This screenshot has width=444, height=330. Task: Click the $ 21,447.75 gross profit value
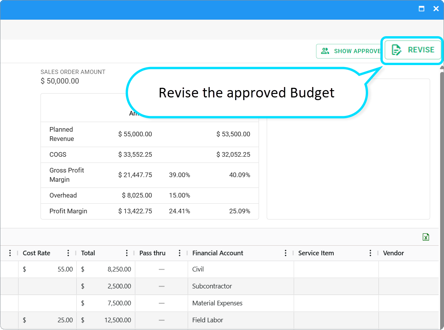pos(135,175)
